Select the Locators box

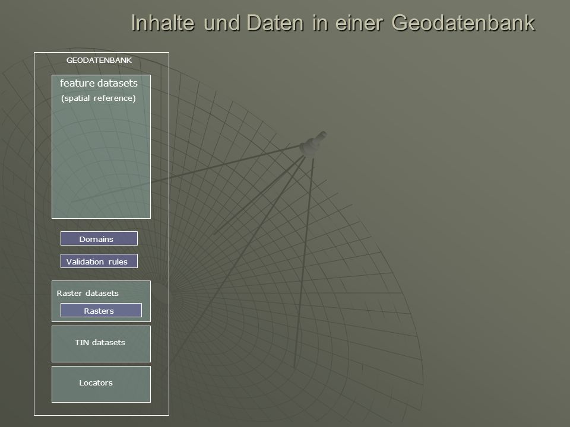coord(101,384)
